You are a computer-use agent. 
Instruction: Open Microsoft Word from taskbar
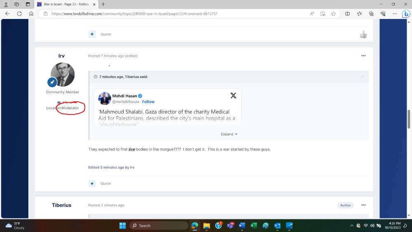pyautogui.click(x=242, y=225)
